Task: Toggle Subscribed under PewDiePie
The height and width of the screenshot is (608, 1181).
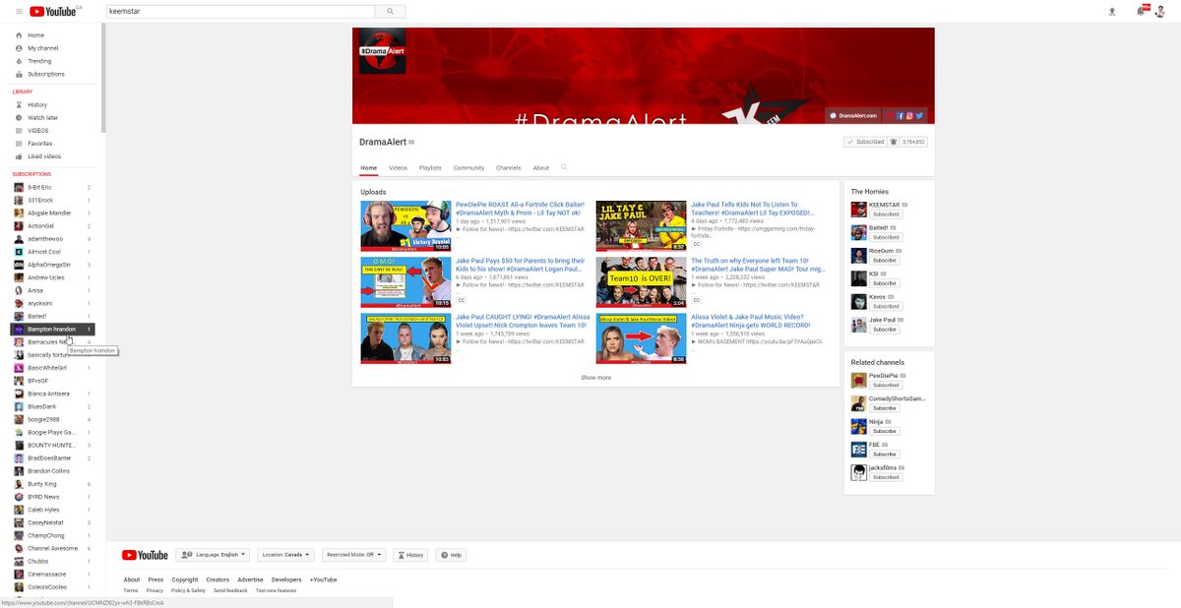Action: [x=886, y=386]
